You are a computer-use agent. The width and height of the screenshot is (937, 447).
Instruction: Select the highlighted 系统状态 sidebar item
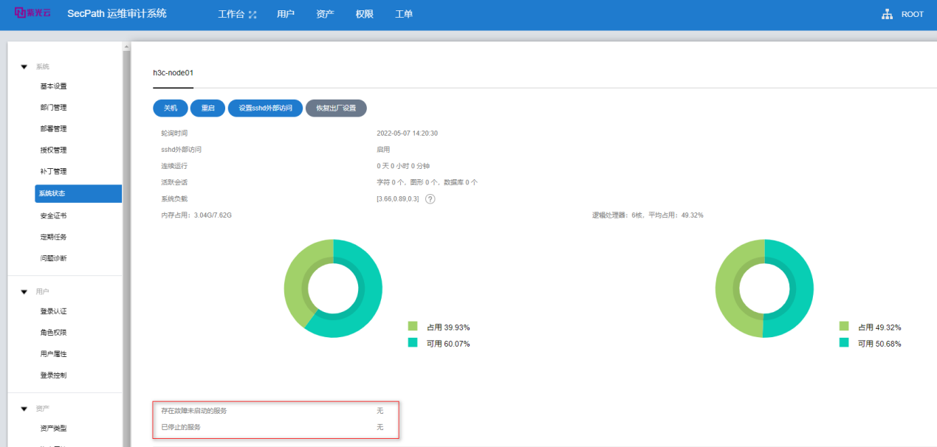[x=78, y=193]
